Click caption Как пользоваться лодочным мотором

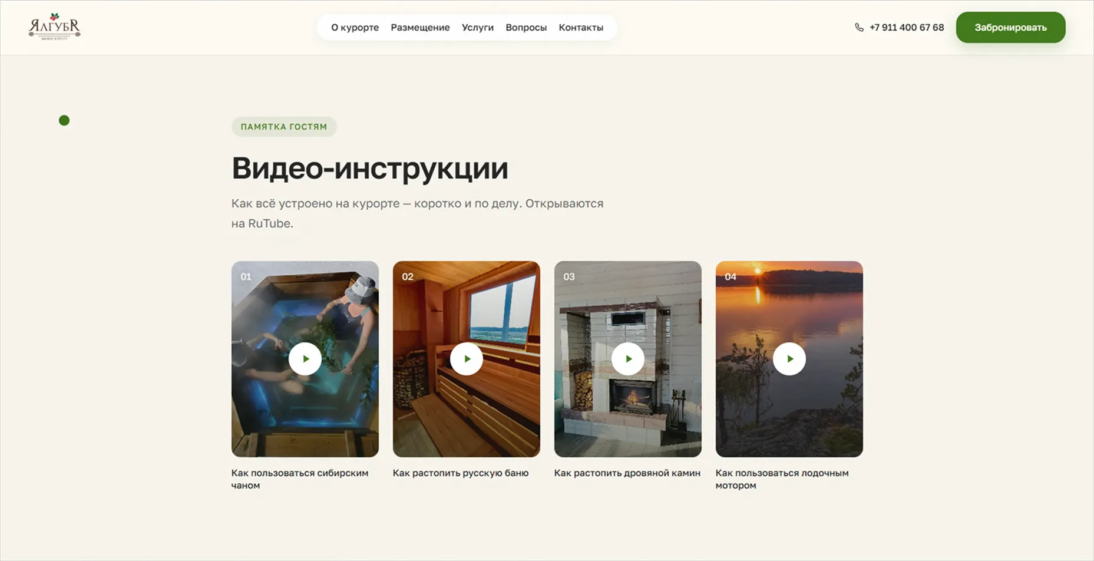[x=782, y=479]
